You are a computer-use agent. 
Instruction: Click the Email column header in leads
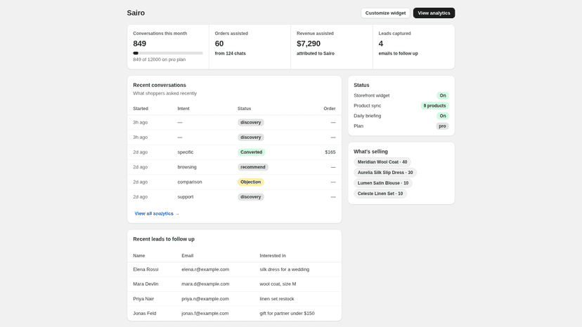[188, 256]
